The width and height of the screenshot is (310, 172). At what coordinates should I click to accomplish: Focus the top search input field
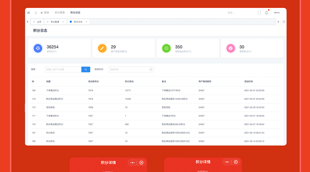240,13
